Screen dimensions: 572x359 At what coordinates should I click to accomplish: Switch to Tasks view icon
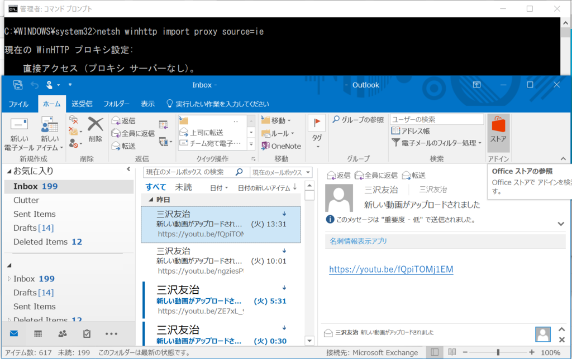87,333
